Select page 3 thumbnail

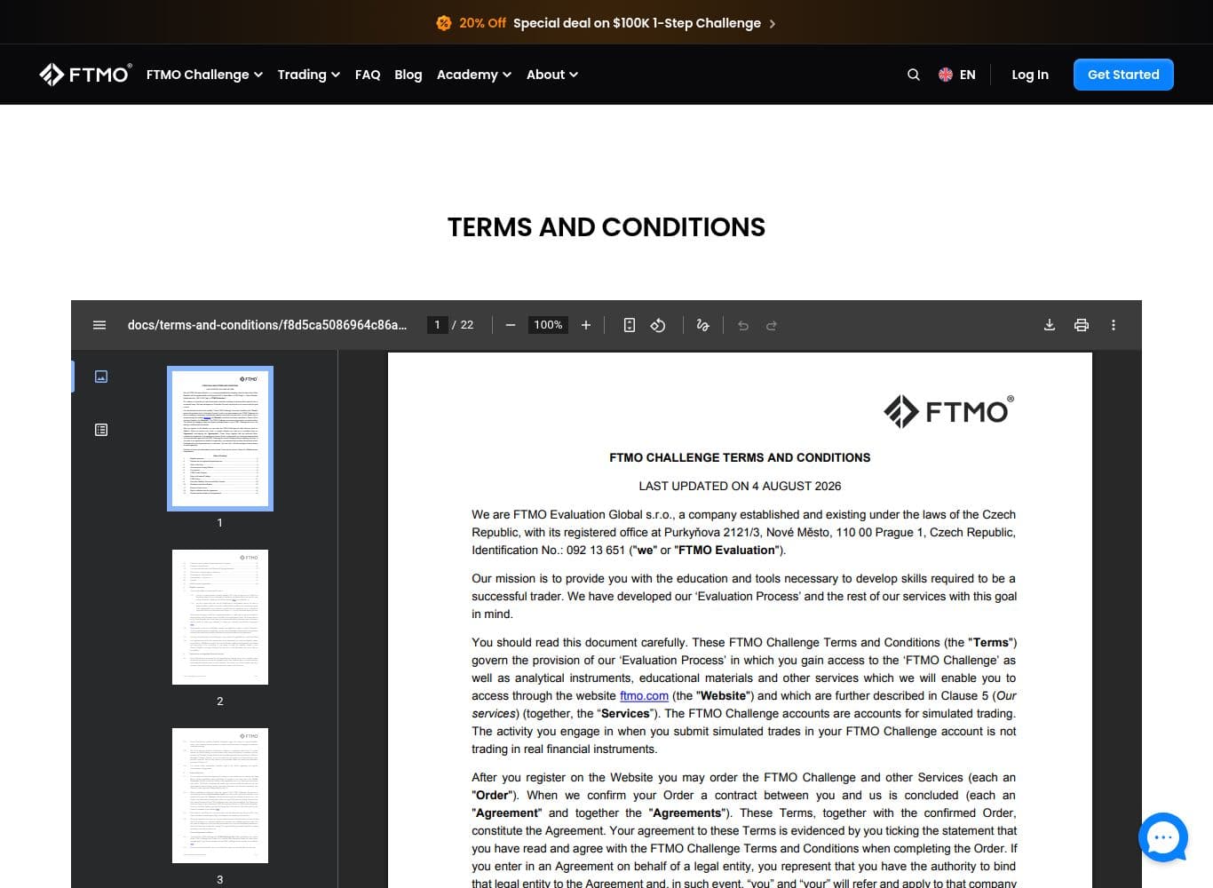pyautogui.click(x=220, y=796)
